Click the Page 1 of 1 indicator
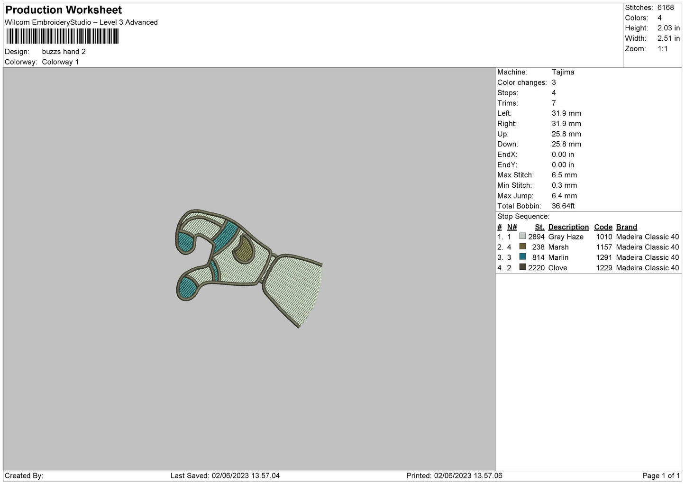 [x=661, y=476]
